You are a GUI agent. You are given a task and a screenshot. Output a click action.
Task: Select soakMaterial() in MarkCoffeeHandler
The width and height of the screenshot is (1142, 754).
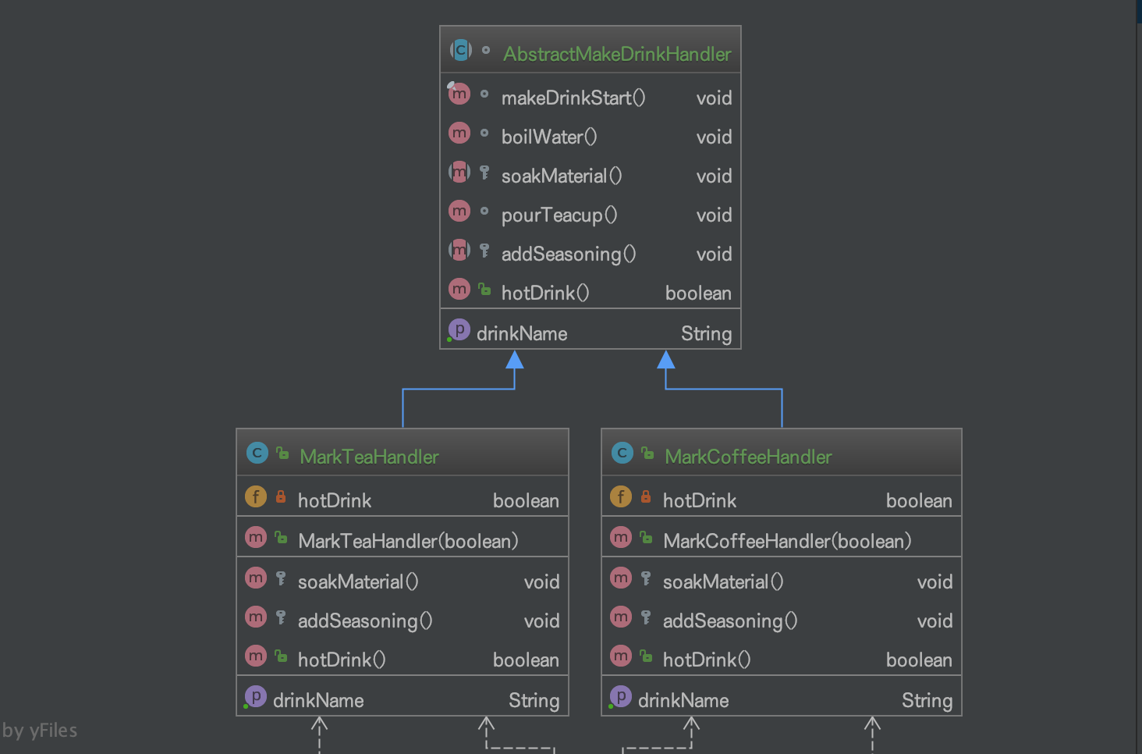point(723,582)
